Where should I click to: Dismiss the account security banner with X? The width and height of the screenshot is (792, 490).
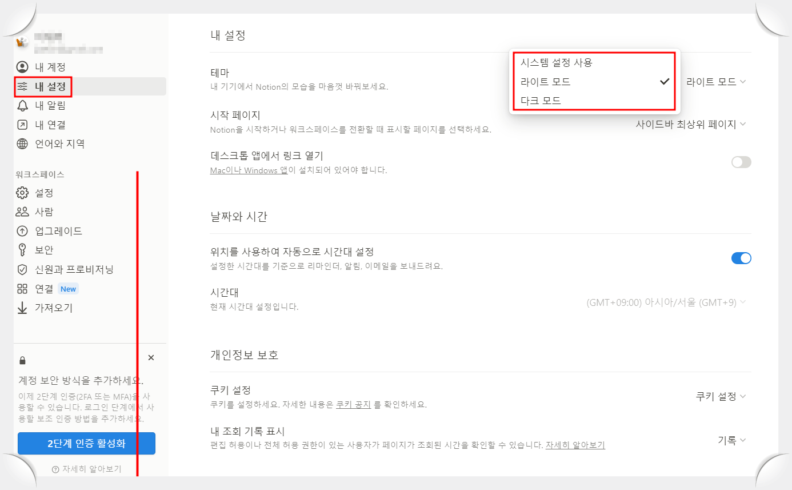click(151, 357)
